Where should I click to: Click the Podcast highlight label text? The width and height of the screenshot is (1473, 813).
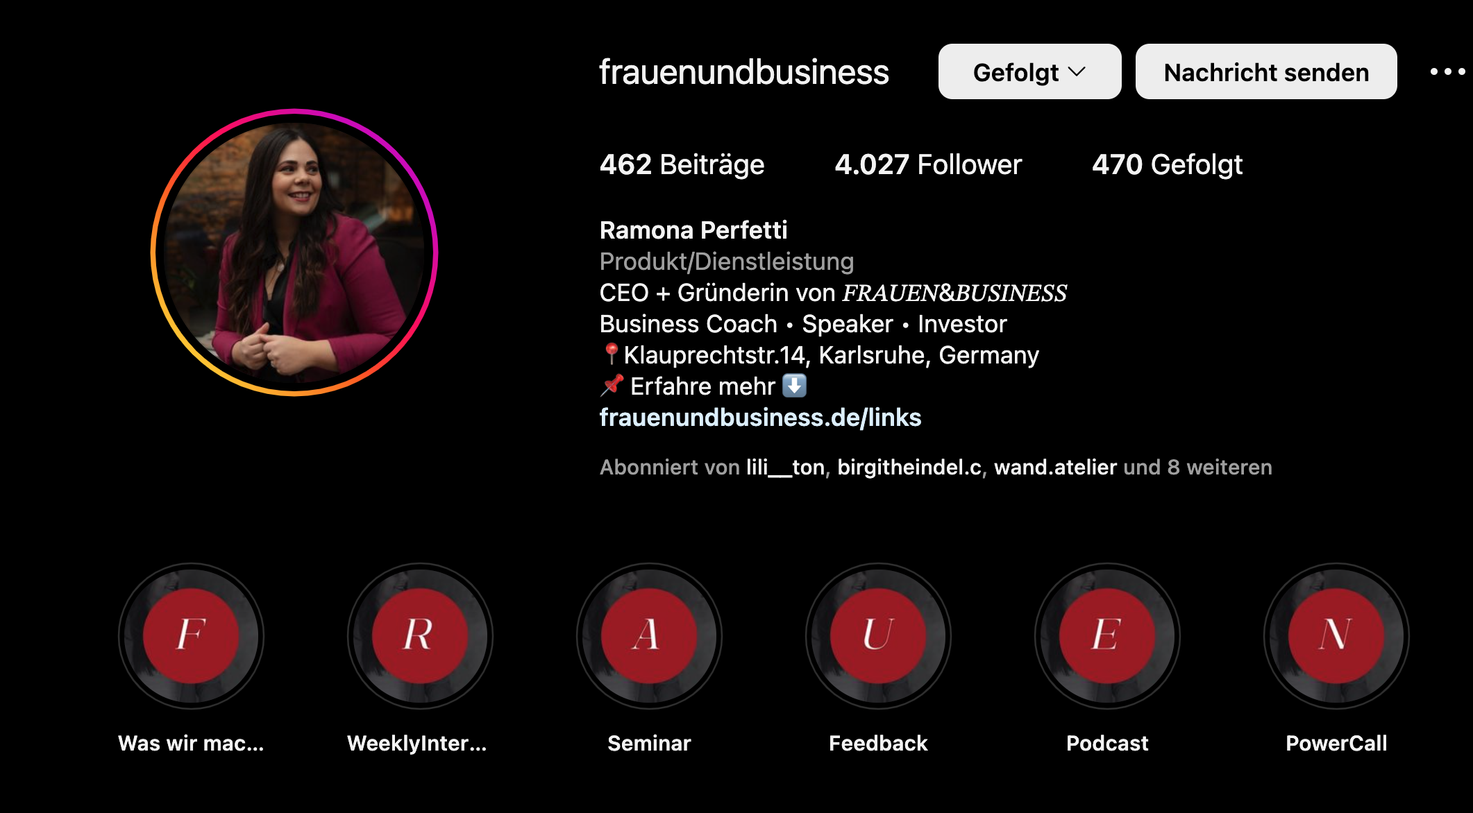(x=1107, y=743)
